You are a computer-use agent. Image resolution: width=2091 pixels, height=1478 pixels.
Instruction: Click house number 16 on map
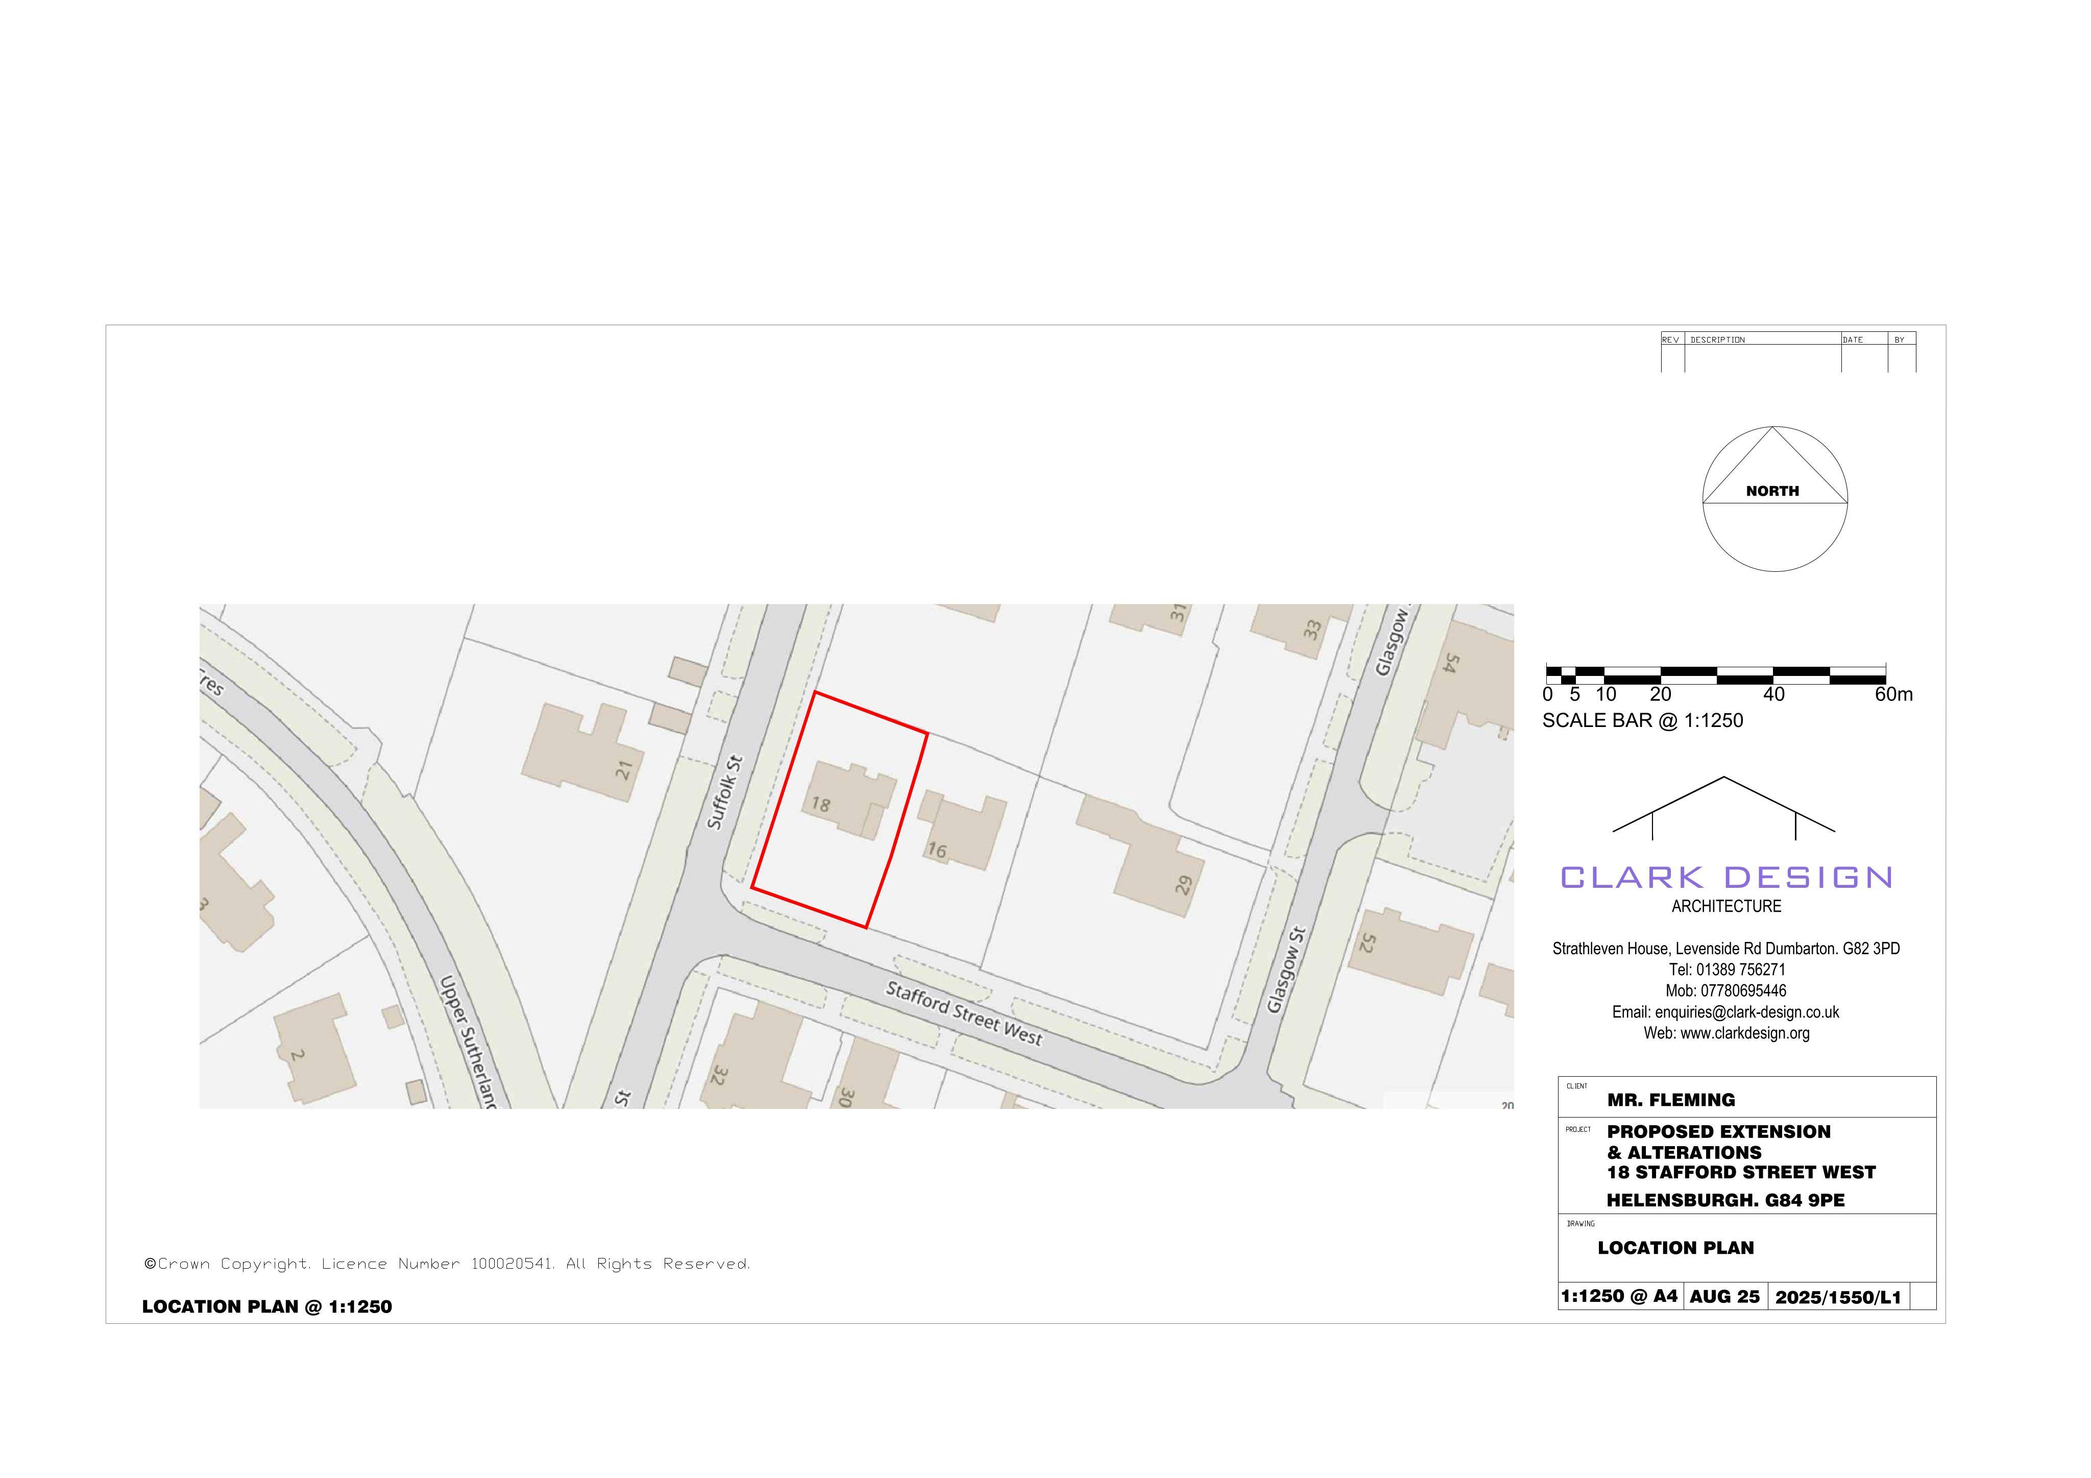(936, 851)
